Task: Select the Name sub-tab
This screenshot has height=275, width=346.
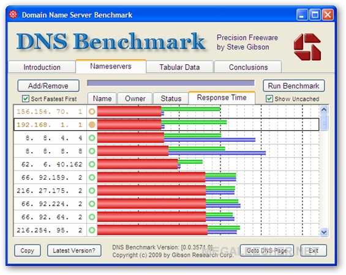Action: [102, 98]
